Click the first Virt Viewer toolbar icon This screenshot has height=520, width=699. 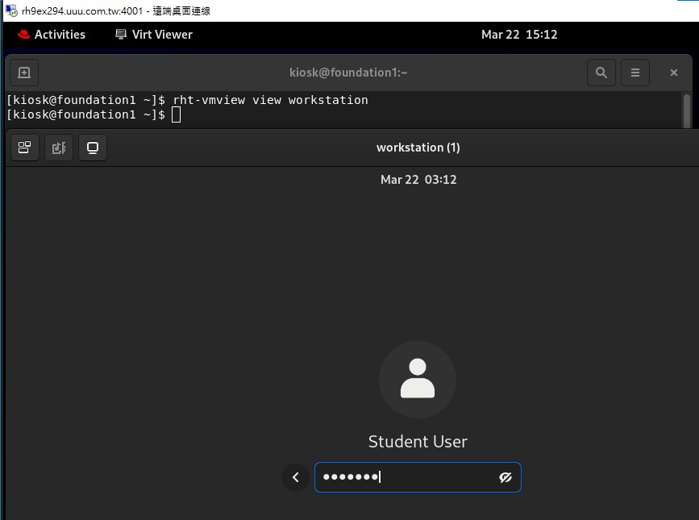pos(24,148)
